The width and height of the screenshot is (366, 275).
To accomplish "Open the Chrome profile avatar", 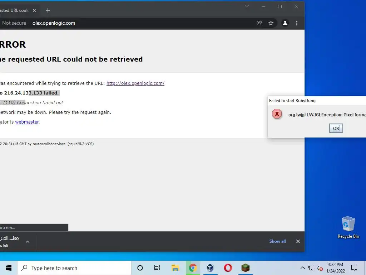I will (285, 23).
